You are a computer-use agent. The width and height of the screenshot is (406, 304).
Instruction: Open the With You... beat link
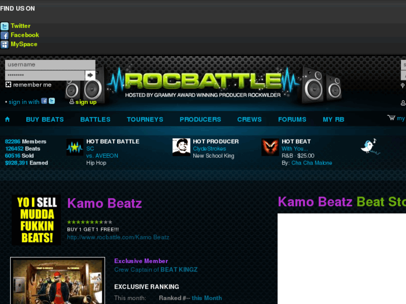pyautogui.click(x=295, y=149)
